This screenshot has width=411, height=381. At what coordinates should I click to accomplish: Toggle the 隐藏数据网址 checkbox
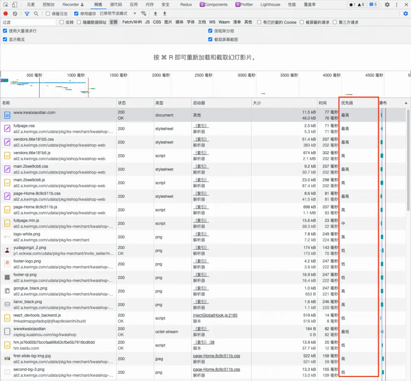pyautogui.click(x=79, y=22)
